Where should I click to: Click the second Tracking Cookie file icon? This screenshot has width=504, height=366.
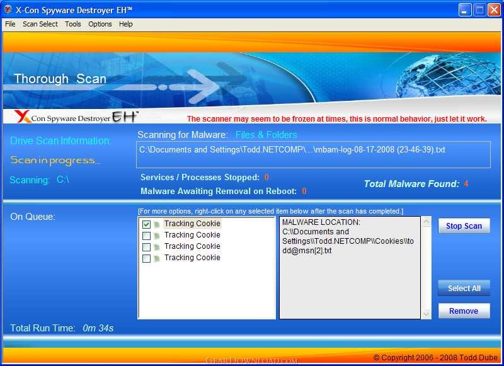(x=157, y=236)
